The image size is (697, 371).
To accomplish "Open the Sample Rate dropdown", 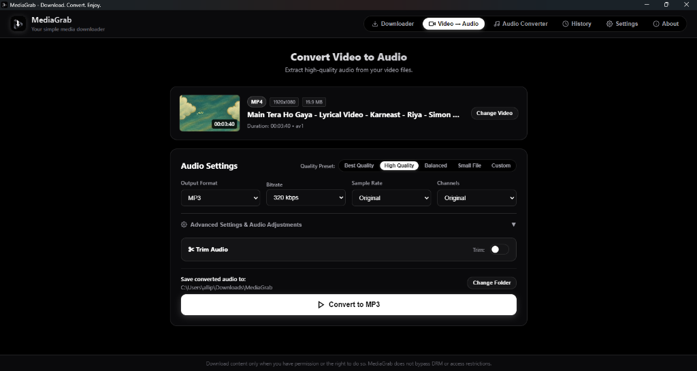I will pos(391,198).
